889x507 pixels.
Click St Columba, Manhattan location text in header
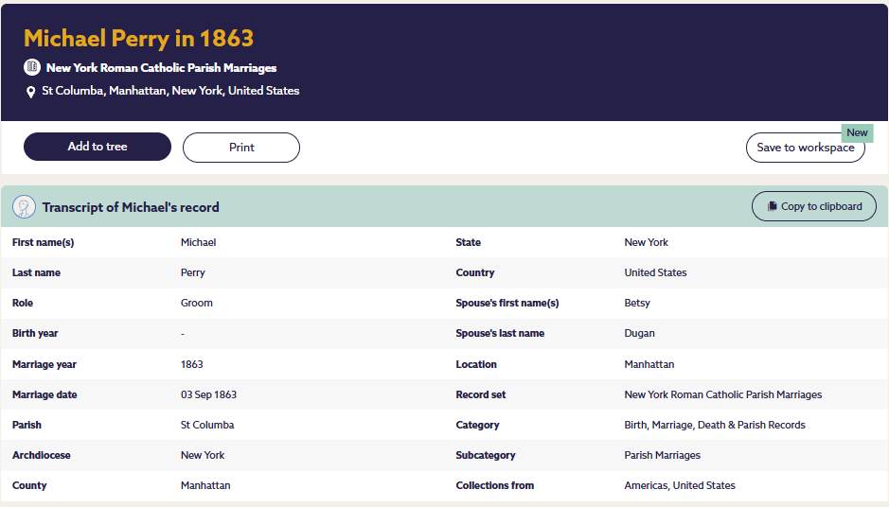click(x=170, y=91)
